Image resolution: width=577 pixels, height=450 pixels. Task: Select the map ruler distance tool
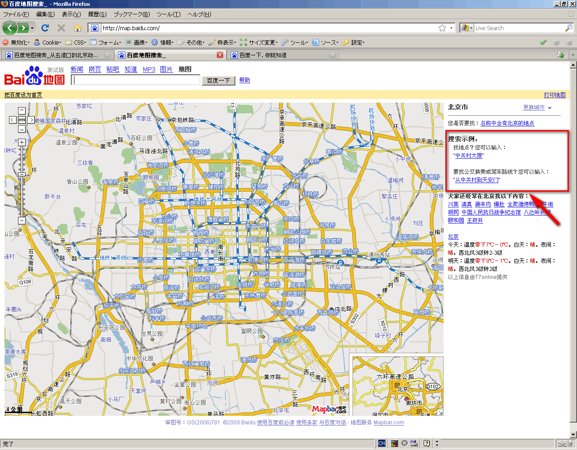pos(22,120)
